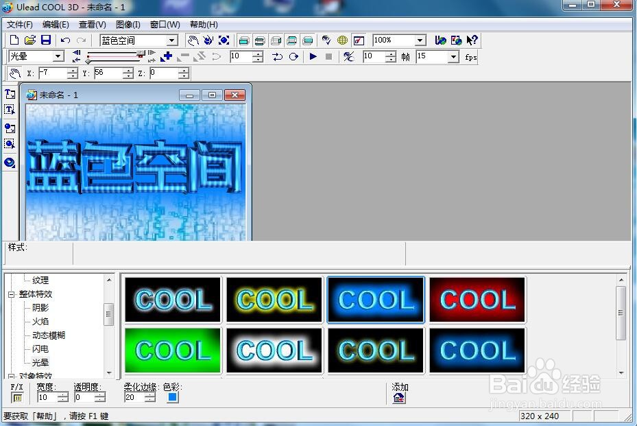Click first globe icon right of zoom
The width and height of the screenshot is (637, 426).
click(x=440, y=40)
